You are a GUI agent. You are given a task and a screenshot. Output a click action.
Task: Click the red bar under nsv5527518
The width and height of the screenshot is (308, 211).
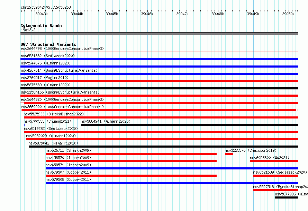(276, 190)
